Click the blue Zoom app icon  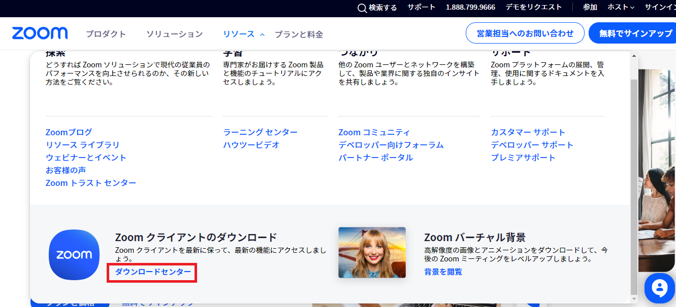coord(74,254)
